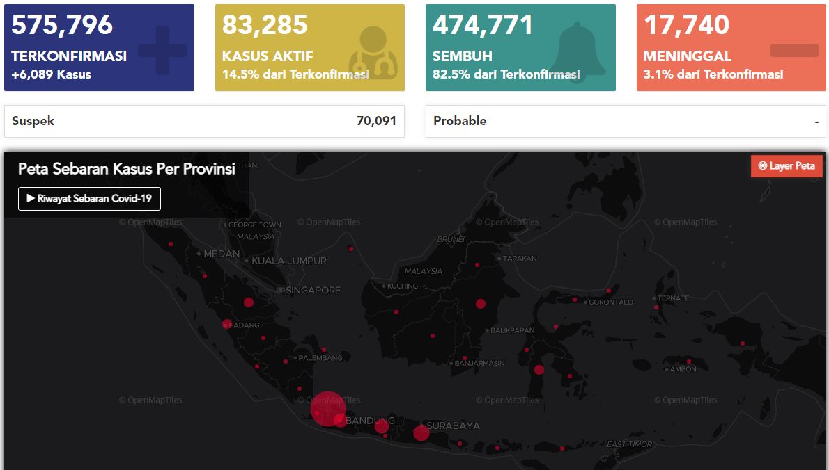This screenshot has width=829, height=470.
Task: Click the Medan city label
Action: (x=222, y=254)
